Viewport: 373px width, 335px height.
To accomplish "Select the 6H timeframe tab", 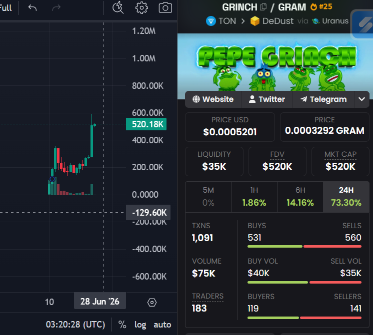I will click(x=300, y=197).
